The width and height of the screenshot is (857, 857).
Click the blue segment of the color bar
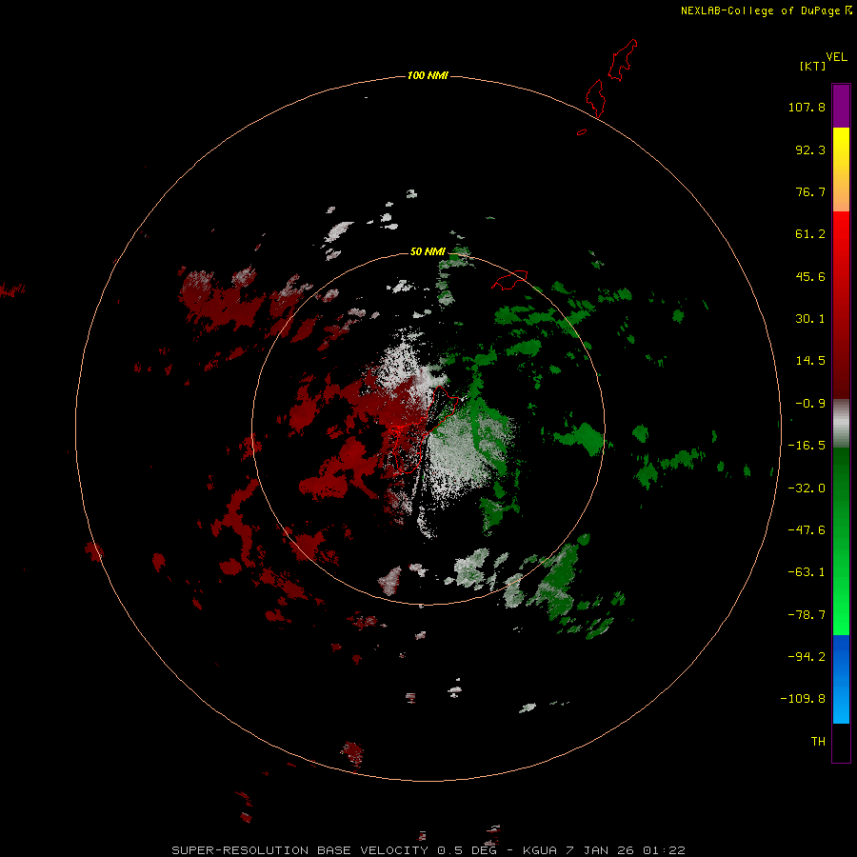click(841, 679)
